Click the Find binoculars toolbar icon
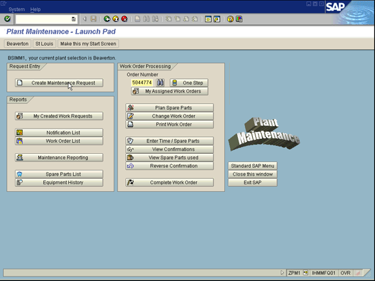This screenshot has width=375, height=281. tap(146, 19)
